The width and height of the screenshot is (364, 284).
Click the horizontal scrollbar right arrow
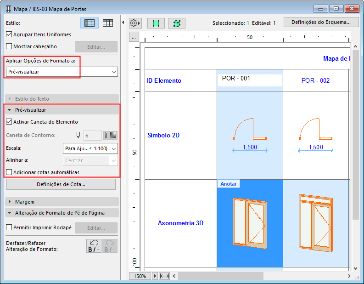coord(349,276)
